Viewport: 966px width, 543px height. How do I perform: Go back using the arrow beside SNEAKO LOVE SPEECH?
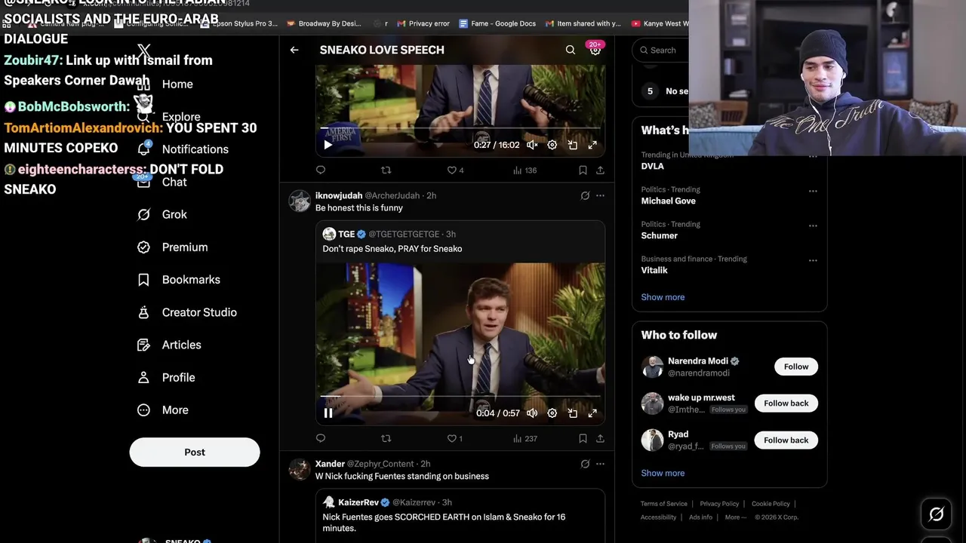pyautogui.click(x=294, y=50)
